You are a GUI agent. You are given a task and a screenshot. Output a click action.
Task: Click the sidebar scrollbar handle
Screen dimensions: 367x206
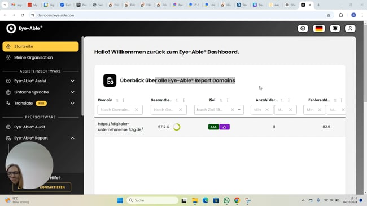(82, 76)
